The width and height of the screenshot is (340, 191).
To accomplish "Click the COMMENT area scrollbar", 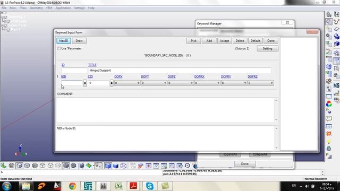I will tap(276, 110).
